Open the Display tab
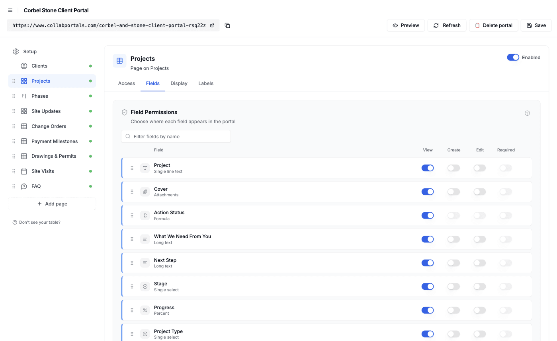This screenshot has height=341, width=557. coord(179,83)
